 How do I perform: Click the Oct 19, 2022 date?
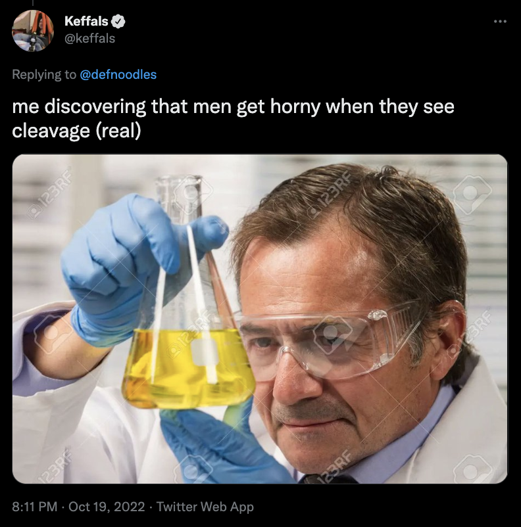(x=107, y=507)
